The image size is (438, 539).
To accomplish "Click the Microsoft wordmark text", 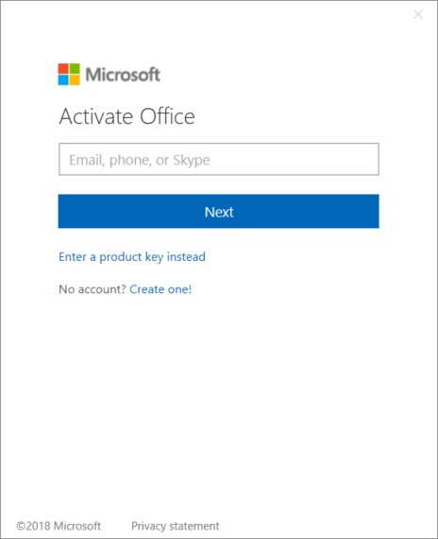I will [x=123, y=75].
